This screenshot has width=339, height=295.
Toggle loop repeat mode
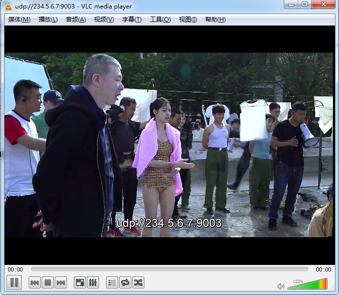click(125, 282)
